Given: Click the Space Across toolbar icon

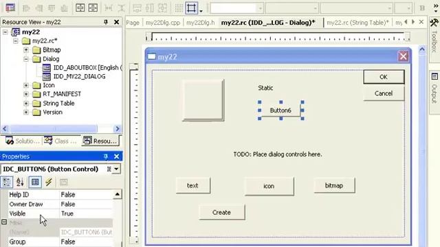Looking at the screenshot, I should pos(109,8).
